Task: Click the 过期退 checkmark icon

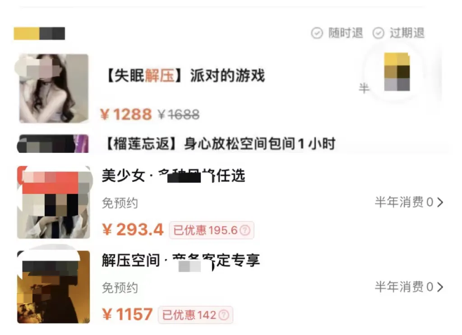Action: click(x=379, y=33)
